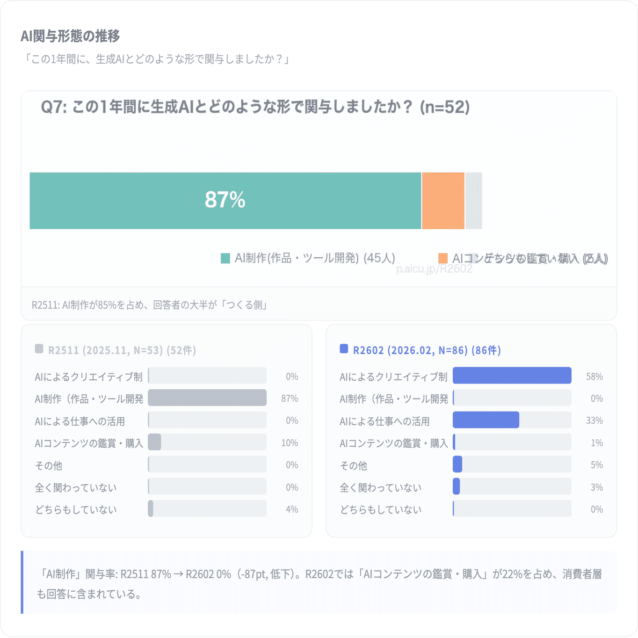Select the R2602 AIによる仕事への活用 33% bar
Viewport: 638px width, 638px height.
[486, 420]
